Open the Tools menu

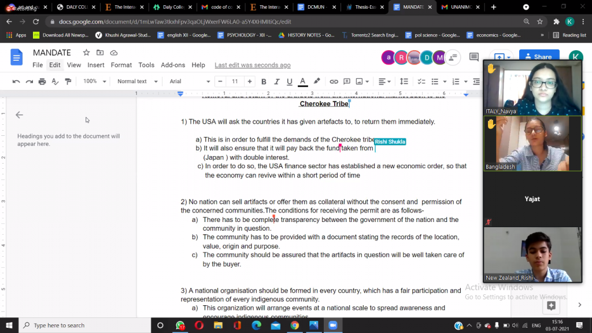146,65
